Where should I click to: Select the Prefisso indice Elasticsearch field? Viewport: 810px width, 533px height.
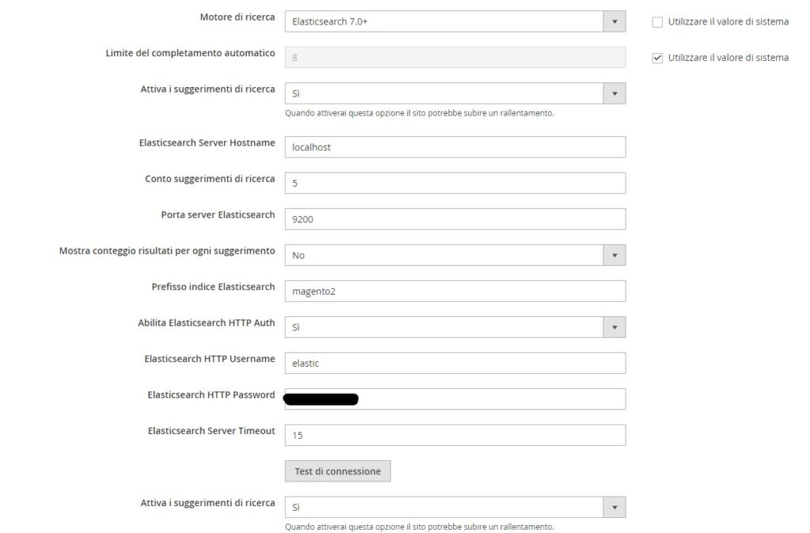point(455,290)
